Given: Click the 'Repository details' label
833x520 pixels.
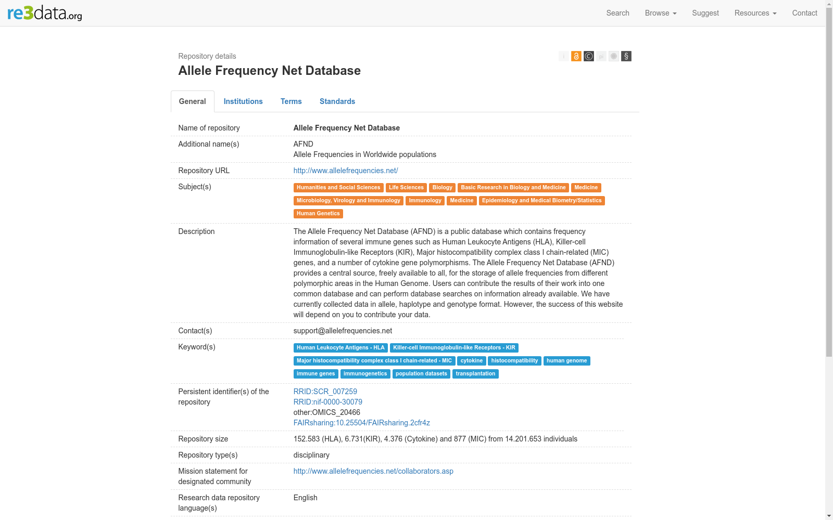Looking at the screenshot, I should coord(207,56).
